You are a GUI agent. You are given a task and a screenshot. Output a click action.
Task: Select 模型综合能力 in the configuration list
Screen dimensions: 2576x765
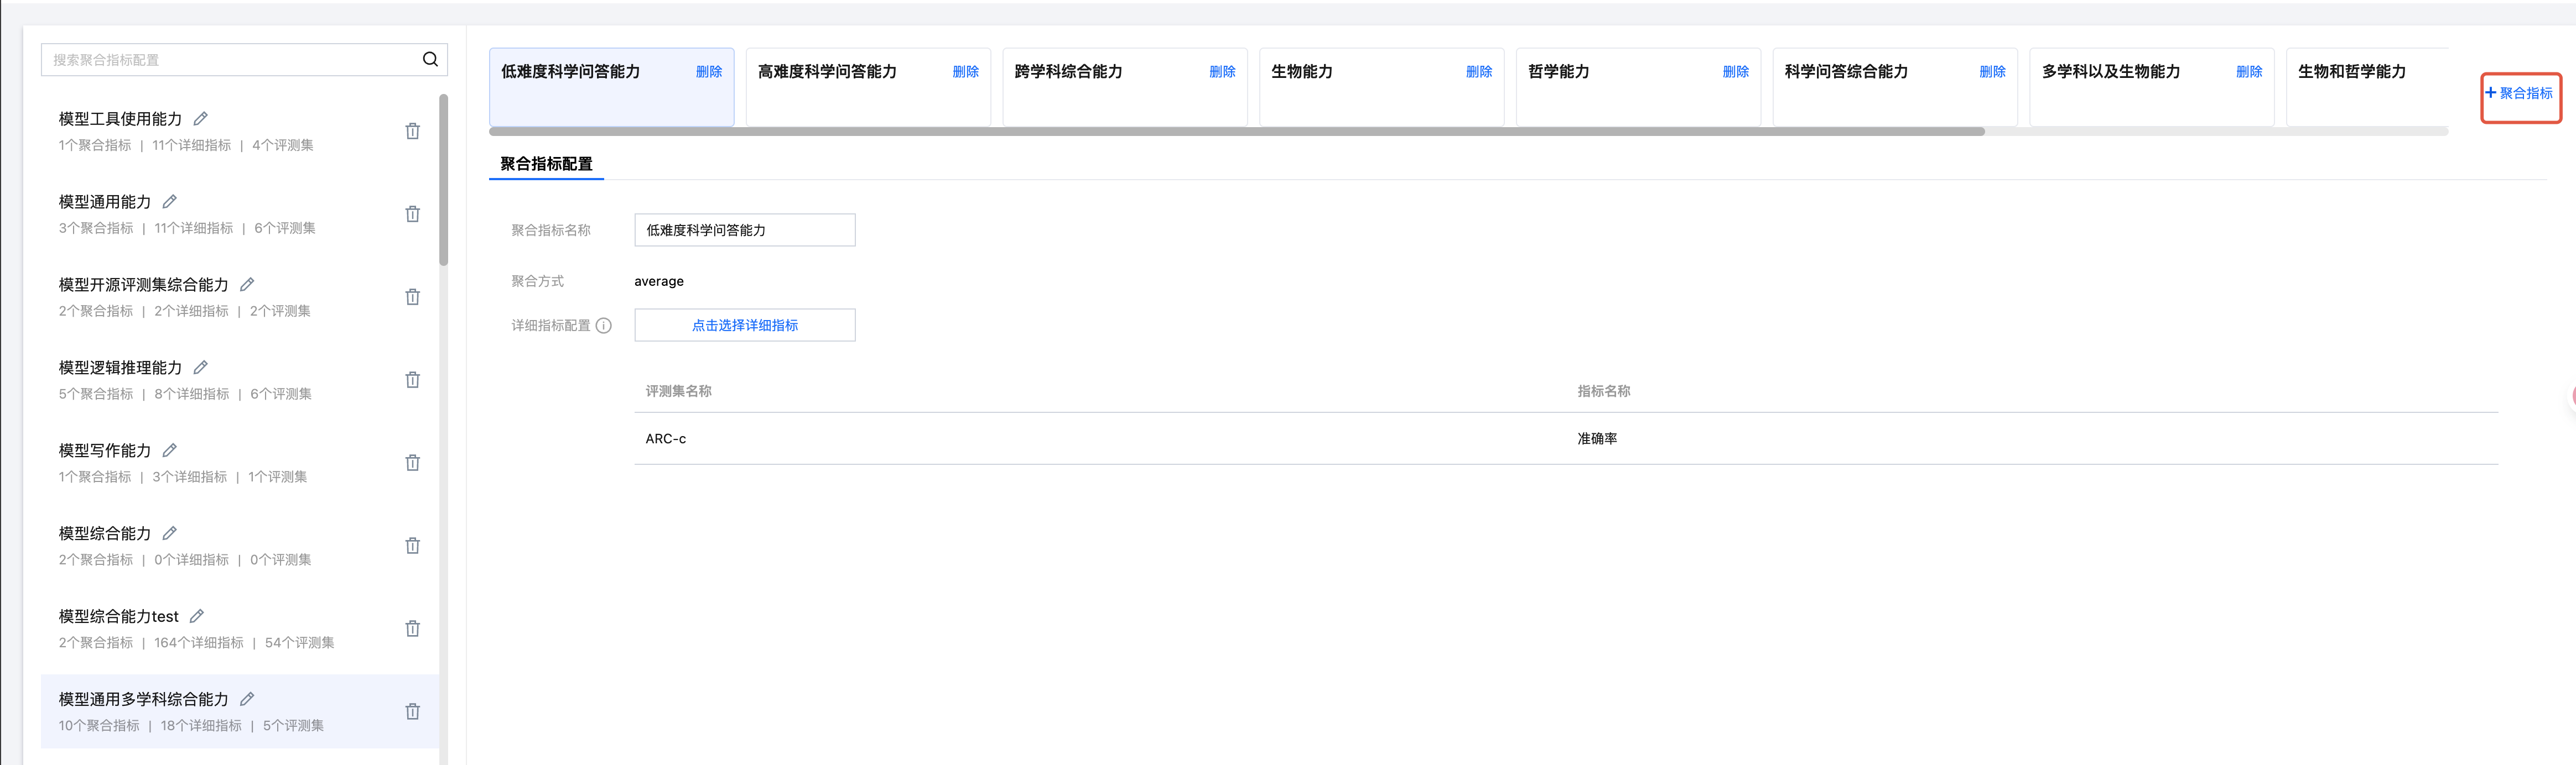pos(105,535)
